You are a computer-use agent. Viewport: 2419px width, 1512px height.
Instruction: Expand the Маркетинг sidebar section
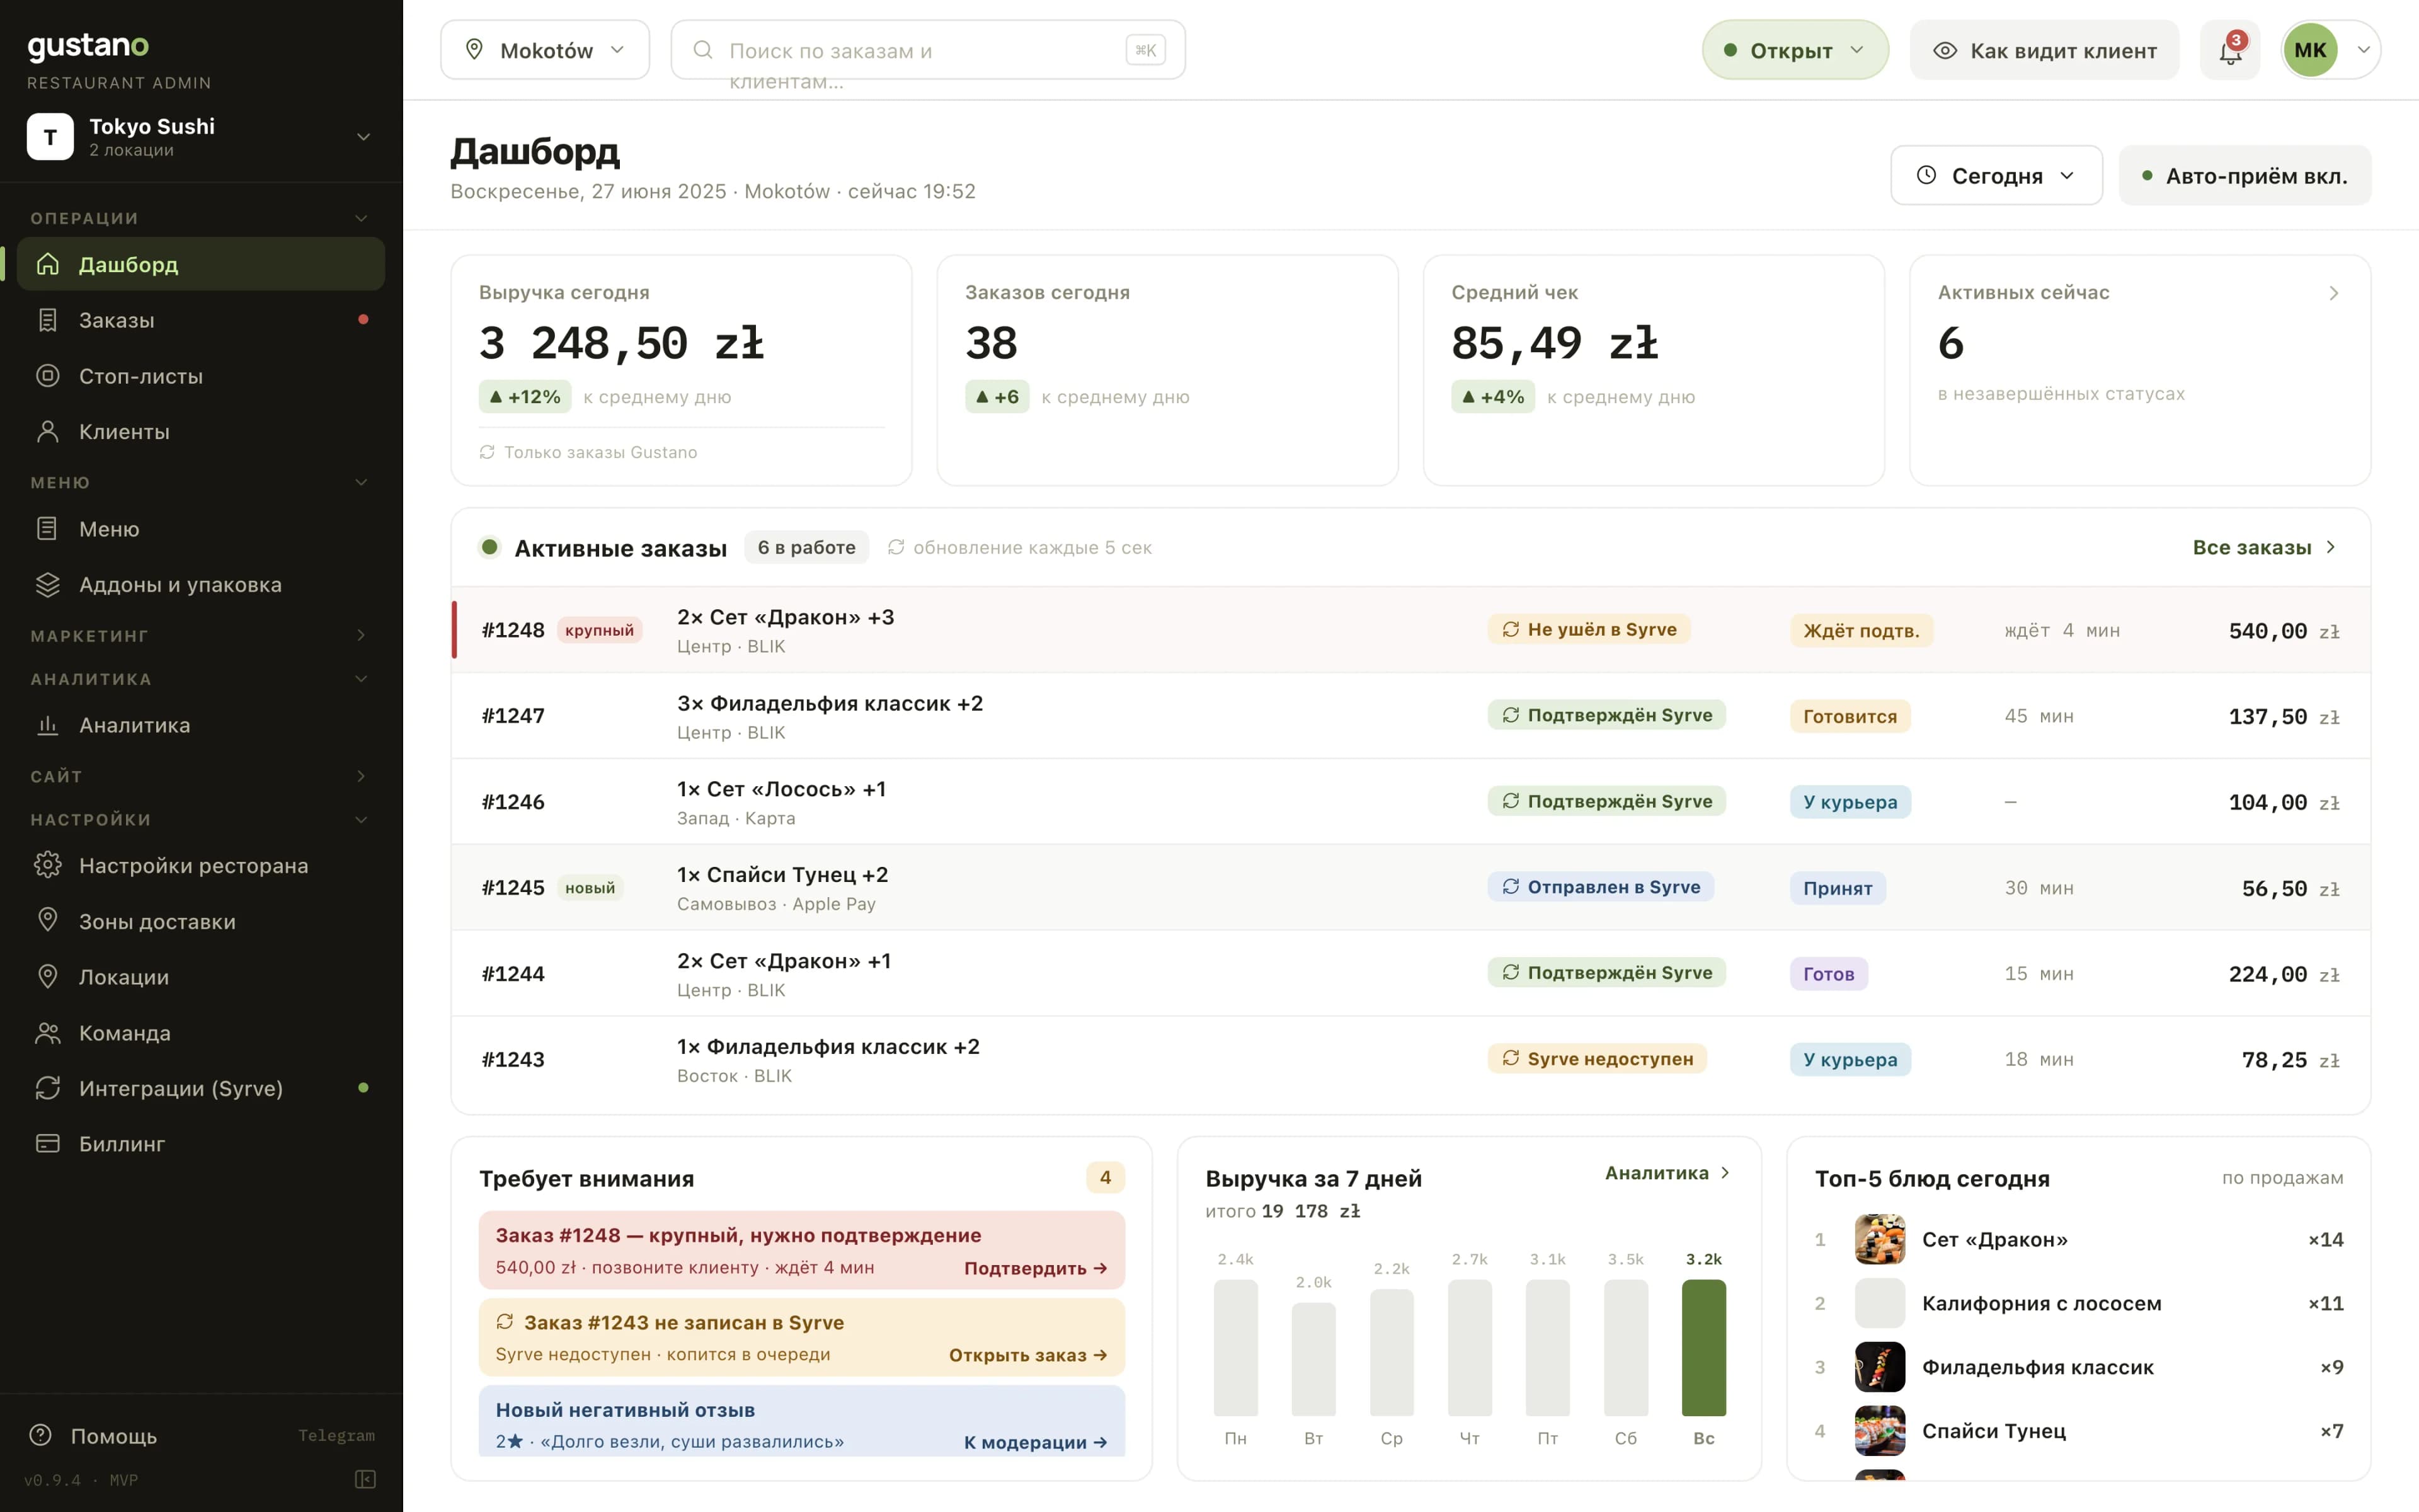point(201,636)
